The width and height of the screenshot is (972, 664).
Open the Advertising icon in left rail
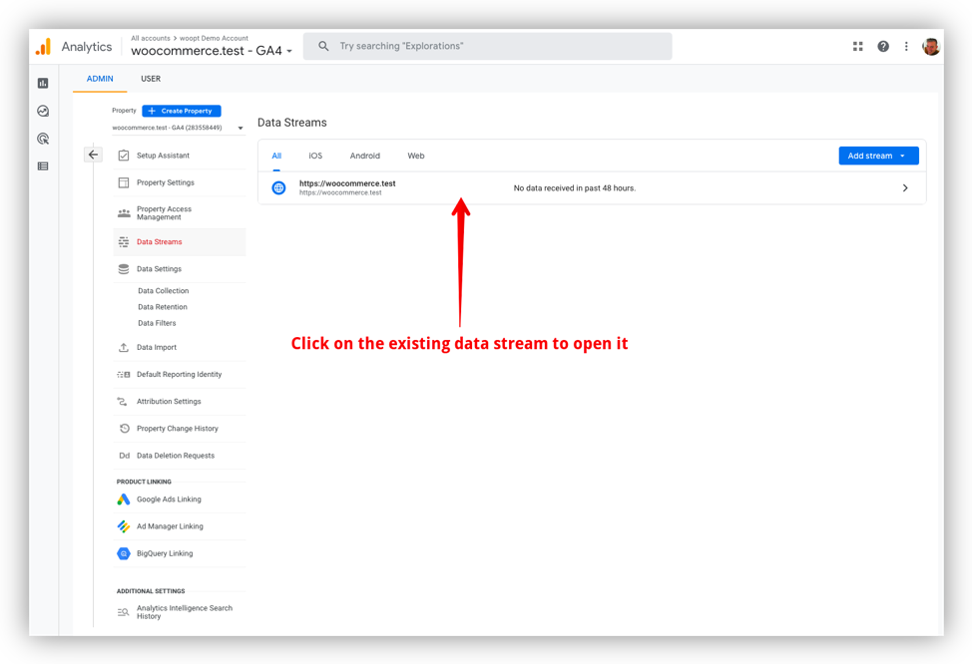pyautogui.click(x=43, y=139)
